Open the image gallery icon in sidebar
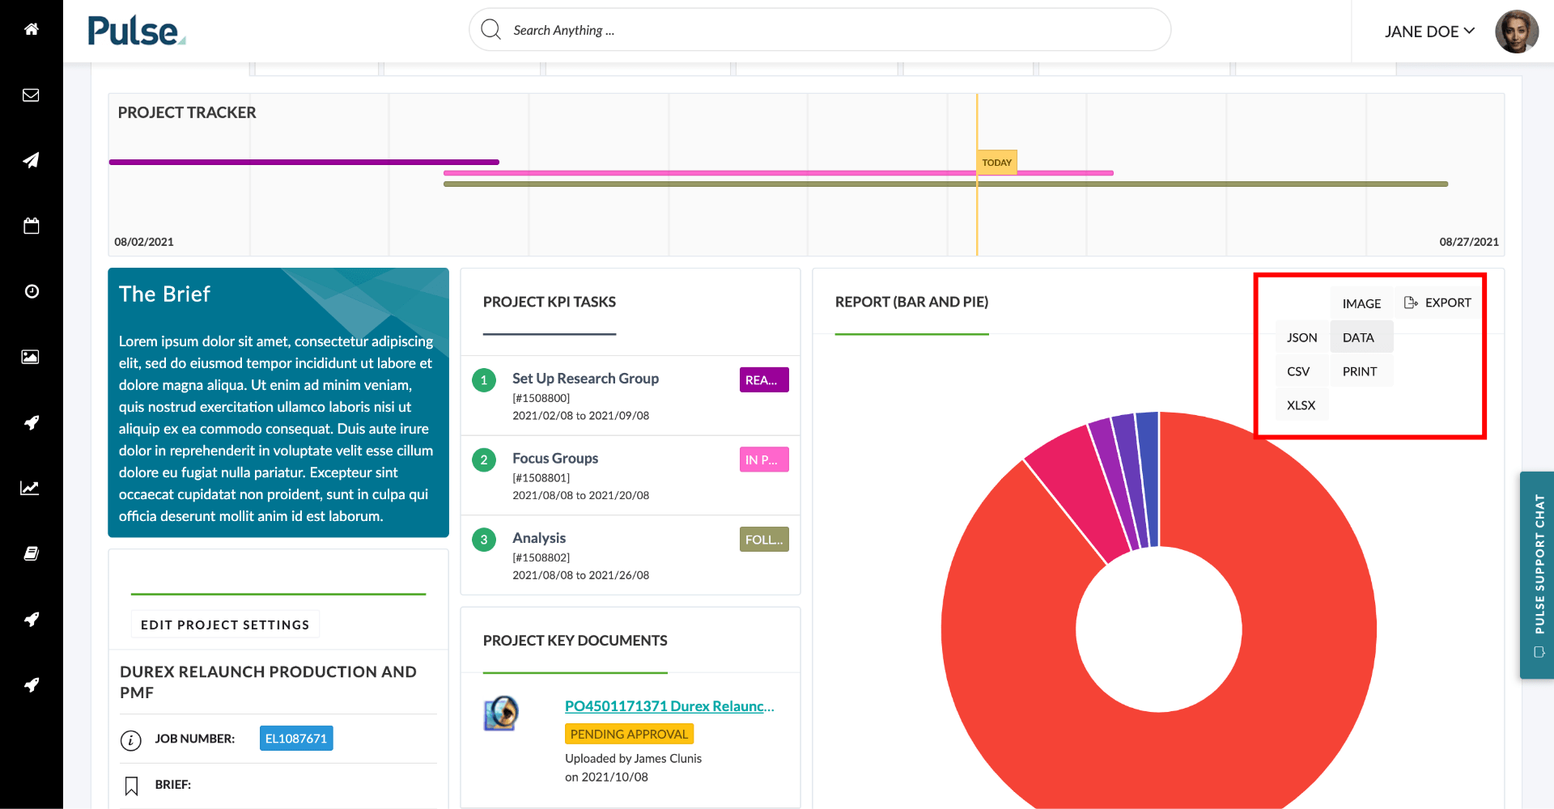Screen dimensions: 1554x809 (31, 357)
